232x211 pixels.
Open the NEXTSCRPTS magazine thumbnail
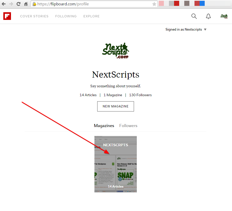click(116, 164)
